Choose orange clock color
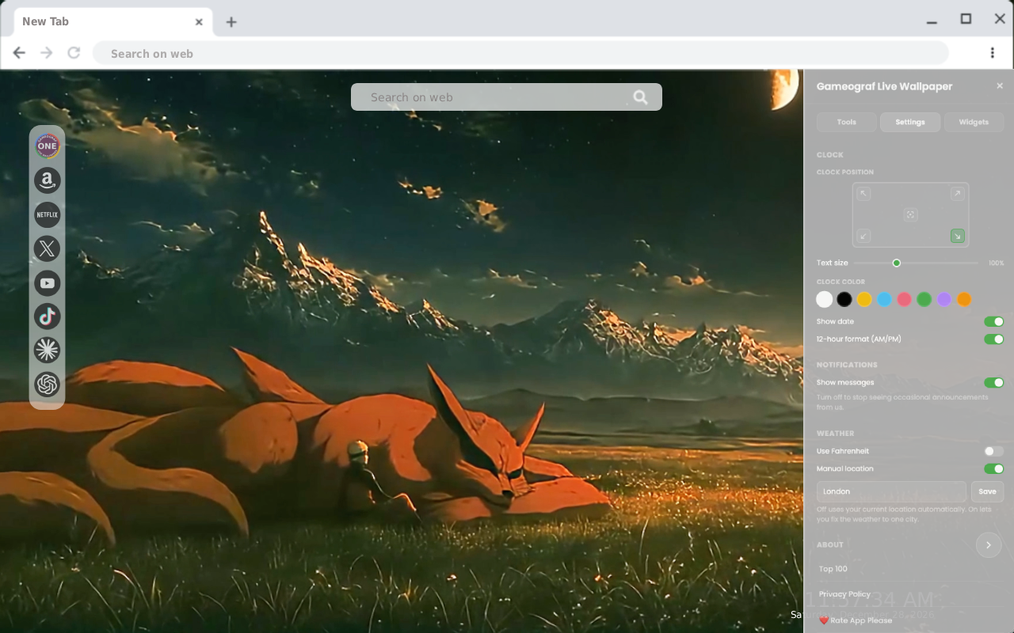The image size is (1014, 633). tap(963, 299)
